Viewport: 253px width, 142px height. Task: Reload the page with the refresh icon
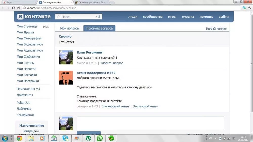click(13, 8)
